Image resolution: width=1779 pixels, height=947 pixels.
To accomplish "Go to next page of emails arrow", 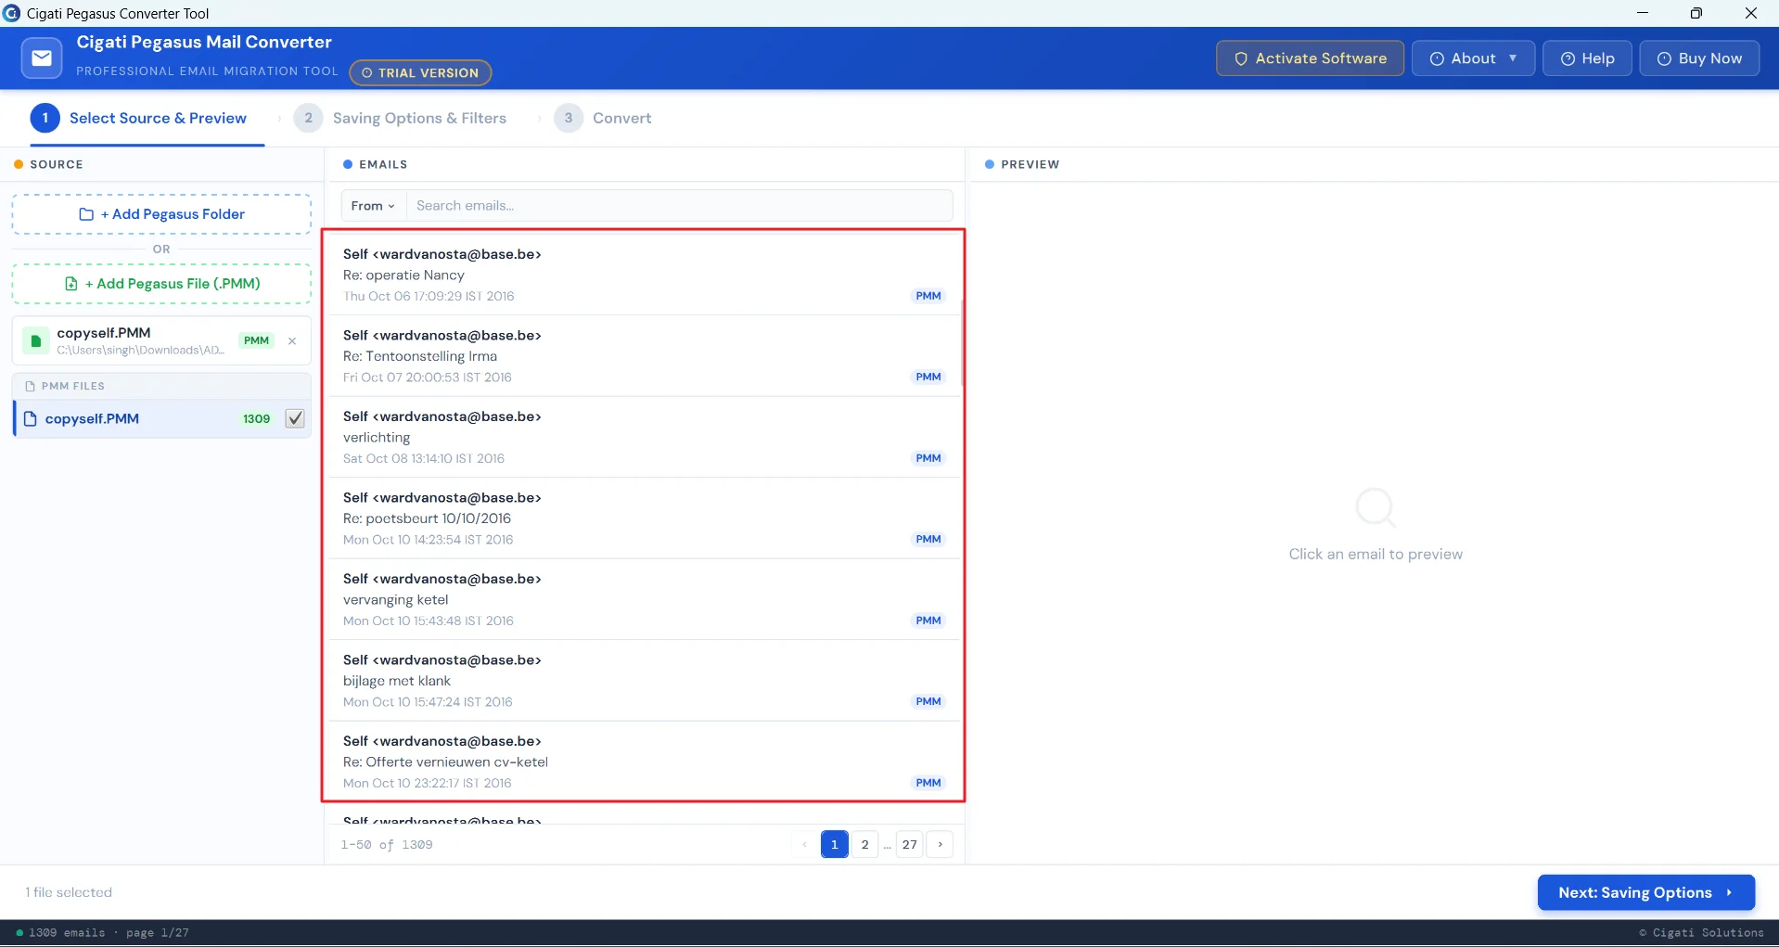I will coord(940,844).
